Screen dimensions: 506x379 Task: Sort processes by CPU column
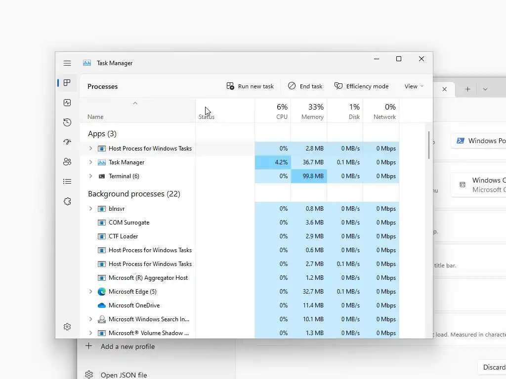tap(273, 111)
